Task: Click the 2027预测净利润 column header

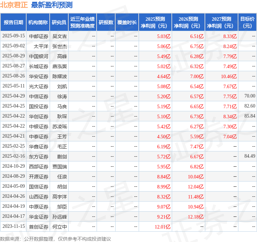Action: pyautogui.click(x=221, y=22)
